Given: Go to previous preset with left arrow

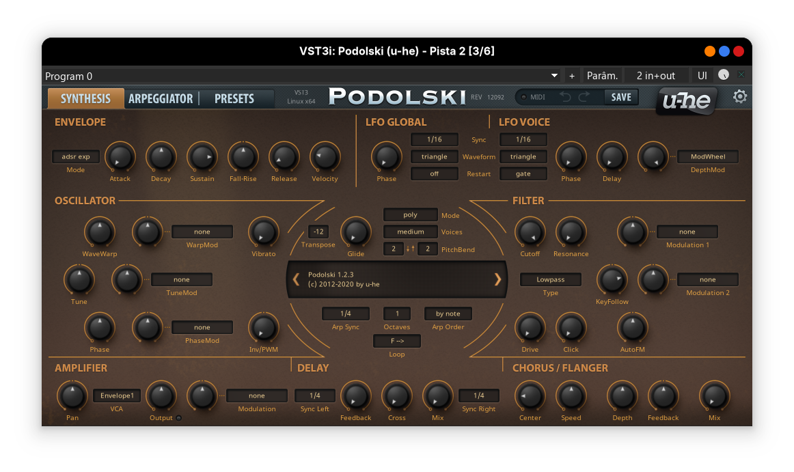Looking at the screenshot, I should 296,279.
